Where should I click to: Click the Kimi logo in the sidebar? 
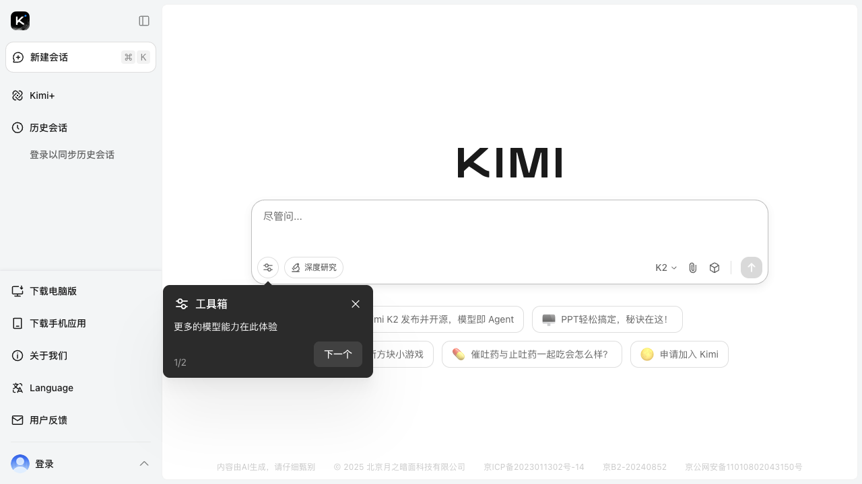tap(20, 21)
